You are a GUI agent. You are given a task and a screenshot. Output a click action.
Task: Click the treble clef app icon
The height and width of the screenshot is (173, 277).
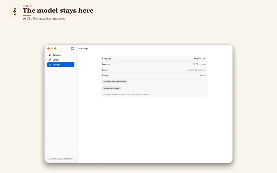tap(15, 12)
